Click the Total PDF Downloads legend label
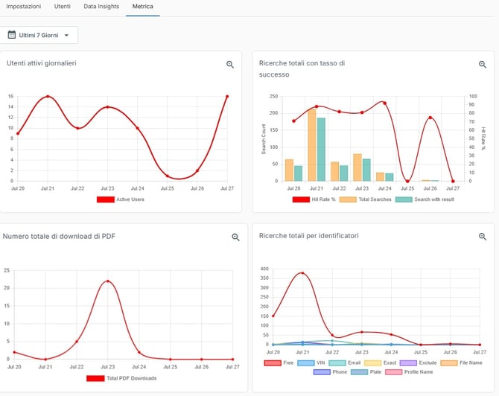The width and height of the screenshot is (499, 396). 131,378
